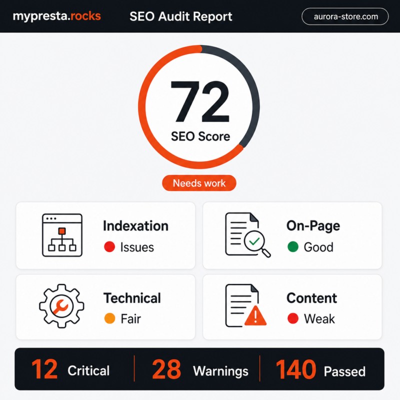Click the SEO Score label
Image resolution: width=400 pixels, height=400 pixels.
click(200, 136)
